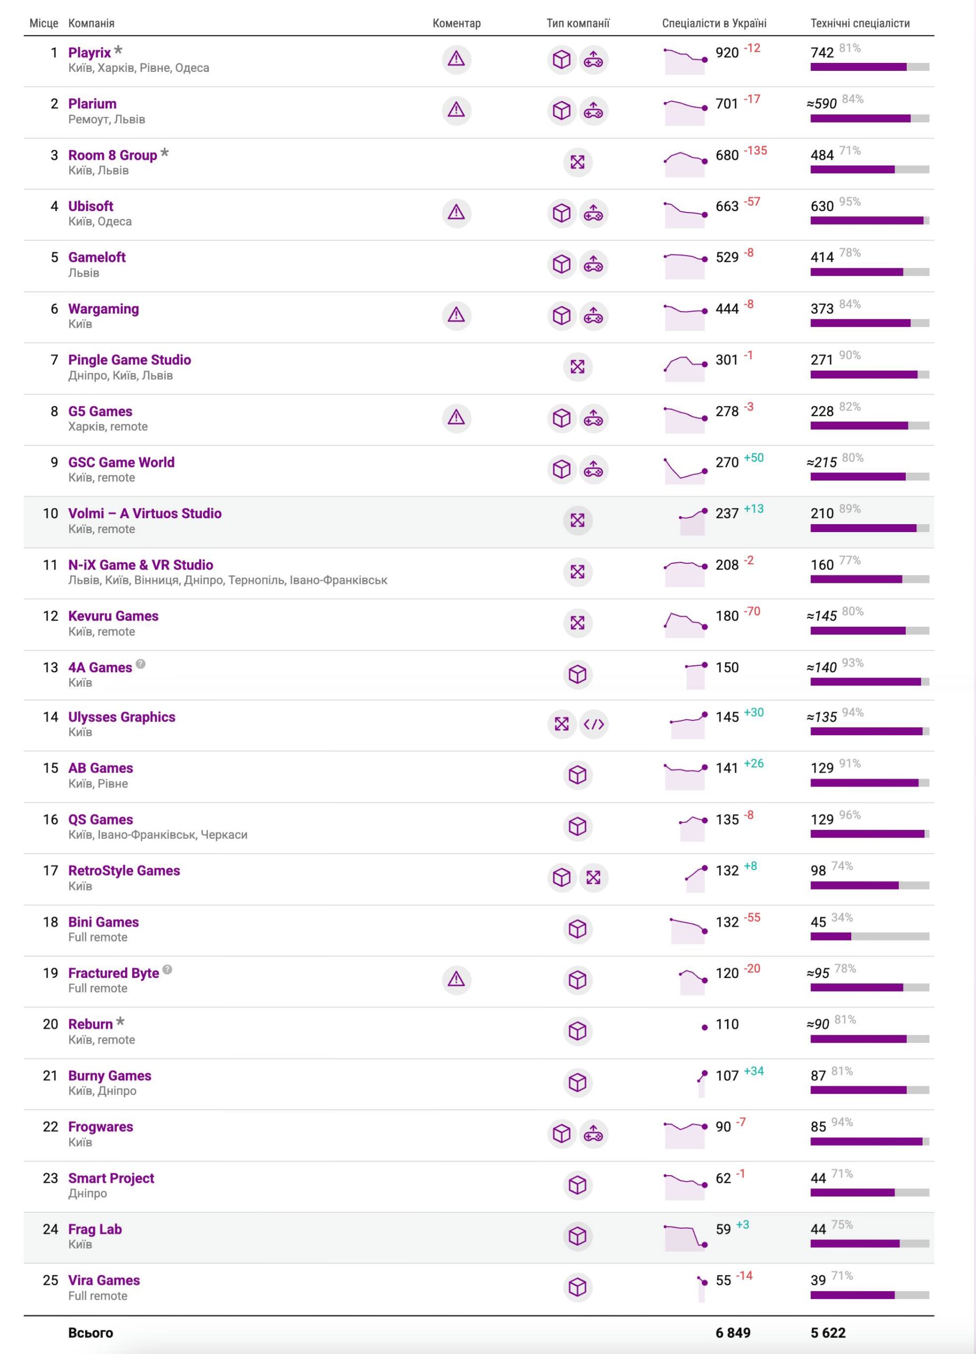Image resolution: width=976 pixels, height=1354 pixels.
Task: Click the warning comment icon for Ubisoft
Action: (x=457, y=213)
